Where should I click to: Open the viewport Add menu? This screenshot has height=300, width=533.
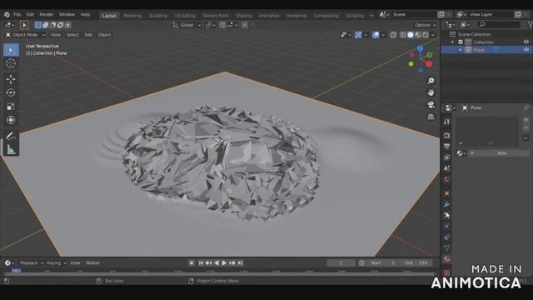(x=88, y=35)
